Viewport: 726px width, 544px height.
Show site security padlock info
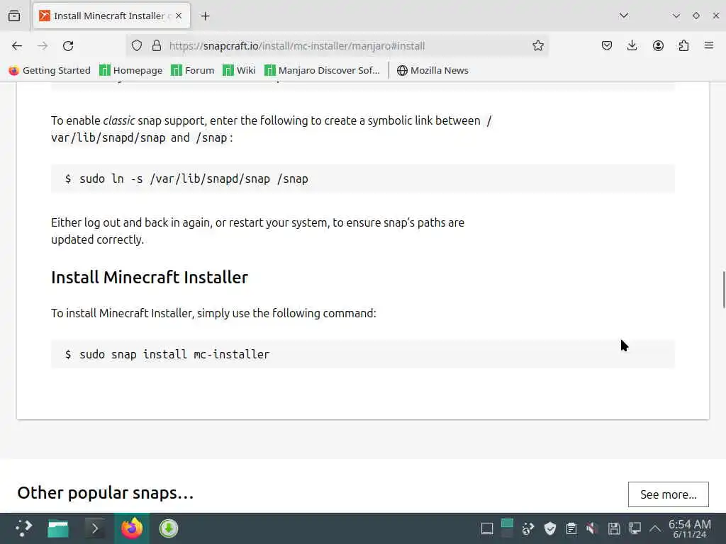tap(157, 45)
